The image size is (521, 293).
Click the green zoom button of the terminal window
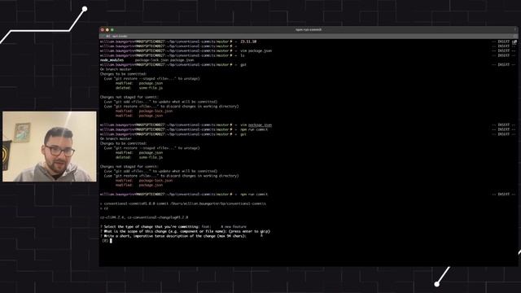coord(112,30)
